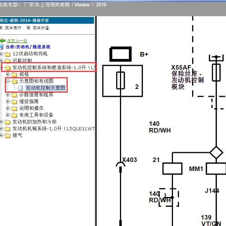Select the 排气 tree item
The width and height of the screenshot is (226, 226).
pyautogui.click(x=17, y=135)
